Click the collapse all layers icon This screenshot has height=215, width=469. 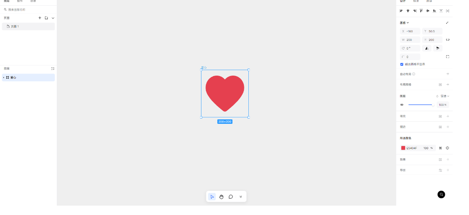tap(53, 69)
